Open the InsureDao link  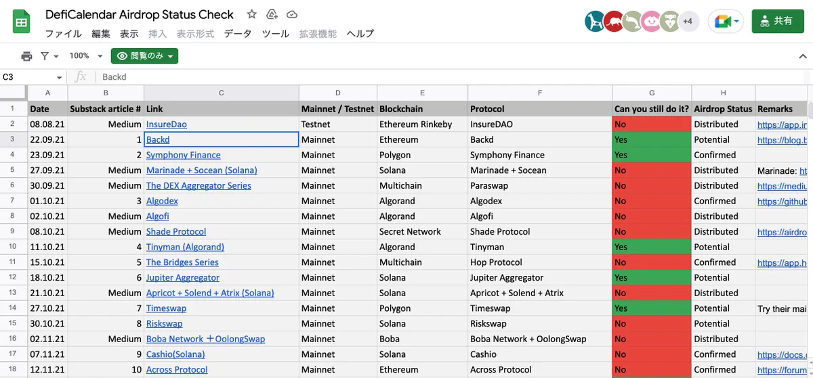coord(167,124)
